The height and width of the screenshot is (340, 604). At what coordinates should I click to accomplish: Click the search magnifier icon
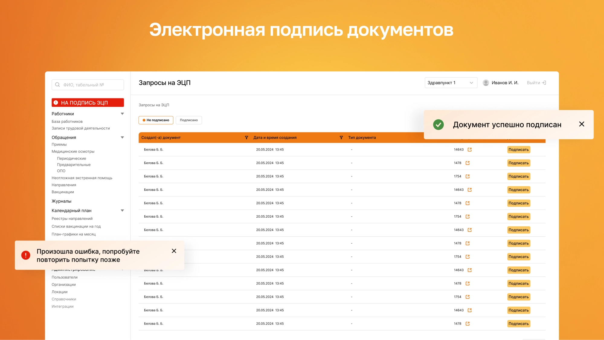tap(58, 85)
